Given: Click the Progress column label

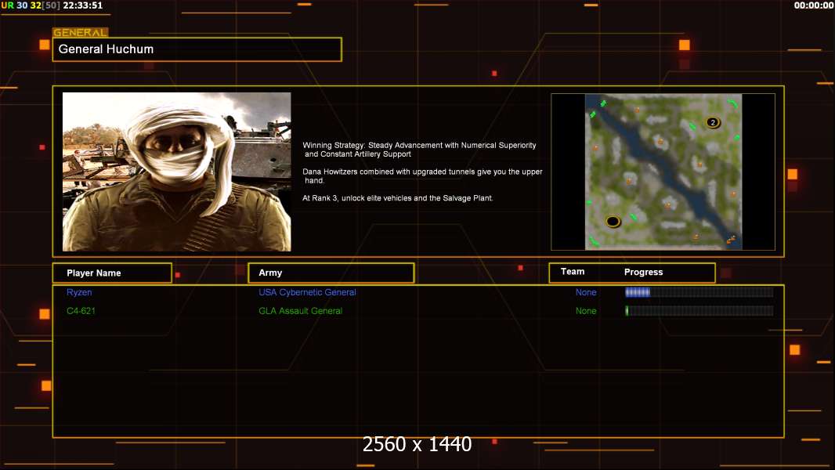Looking at the screenshot, I should (643, 272).
